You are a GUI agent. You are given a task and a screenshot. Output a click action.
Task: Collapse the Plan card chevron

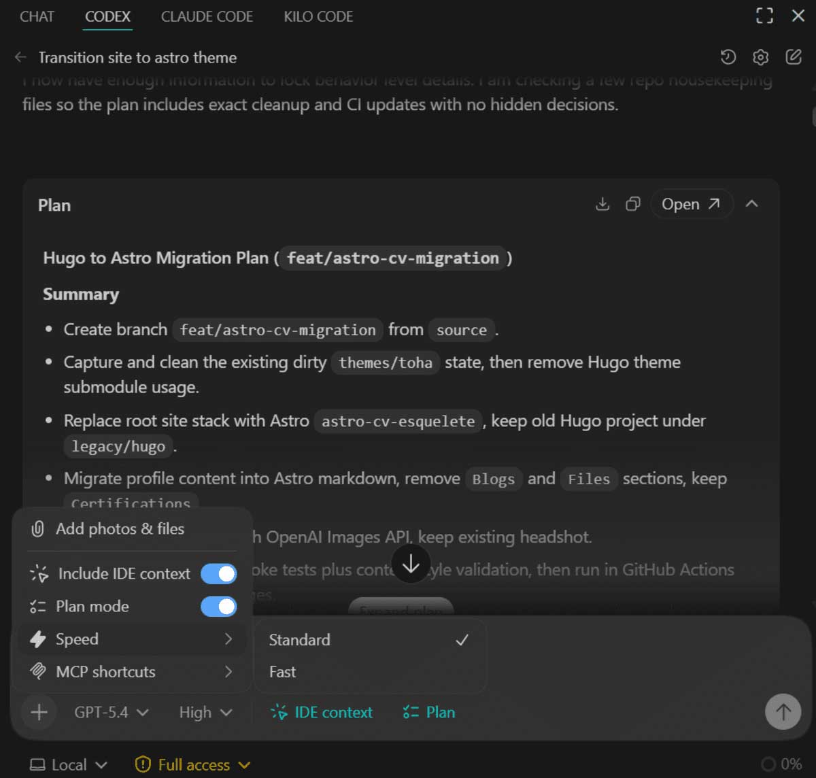point(751,204)
